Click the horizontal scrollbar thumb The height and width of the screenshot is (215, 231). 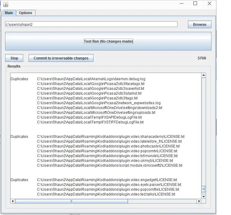coord(72,201)
